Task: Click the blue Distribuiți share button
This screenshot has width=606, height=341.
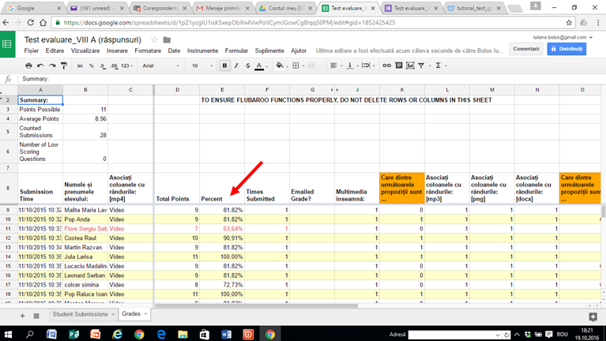Action: tap(566, 49)
